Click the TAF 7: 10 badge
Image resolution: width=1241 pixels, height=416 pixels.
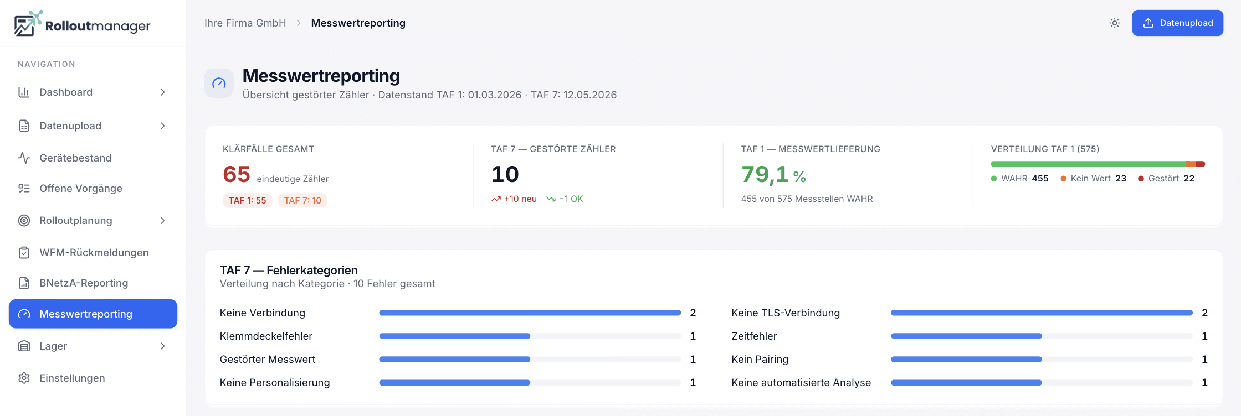302,200
